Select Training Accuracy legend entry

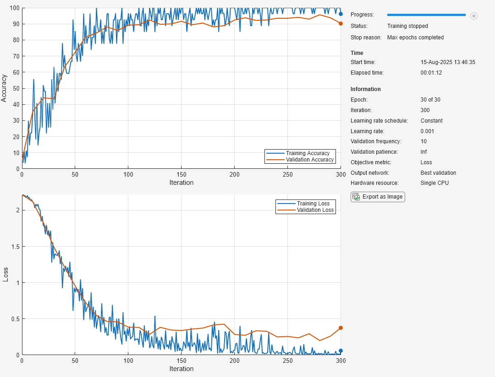tap(308, 153)
